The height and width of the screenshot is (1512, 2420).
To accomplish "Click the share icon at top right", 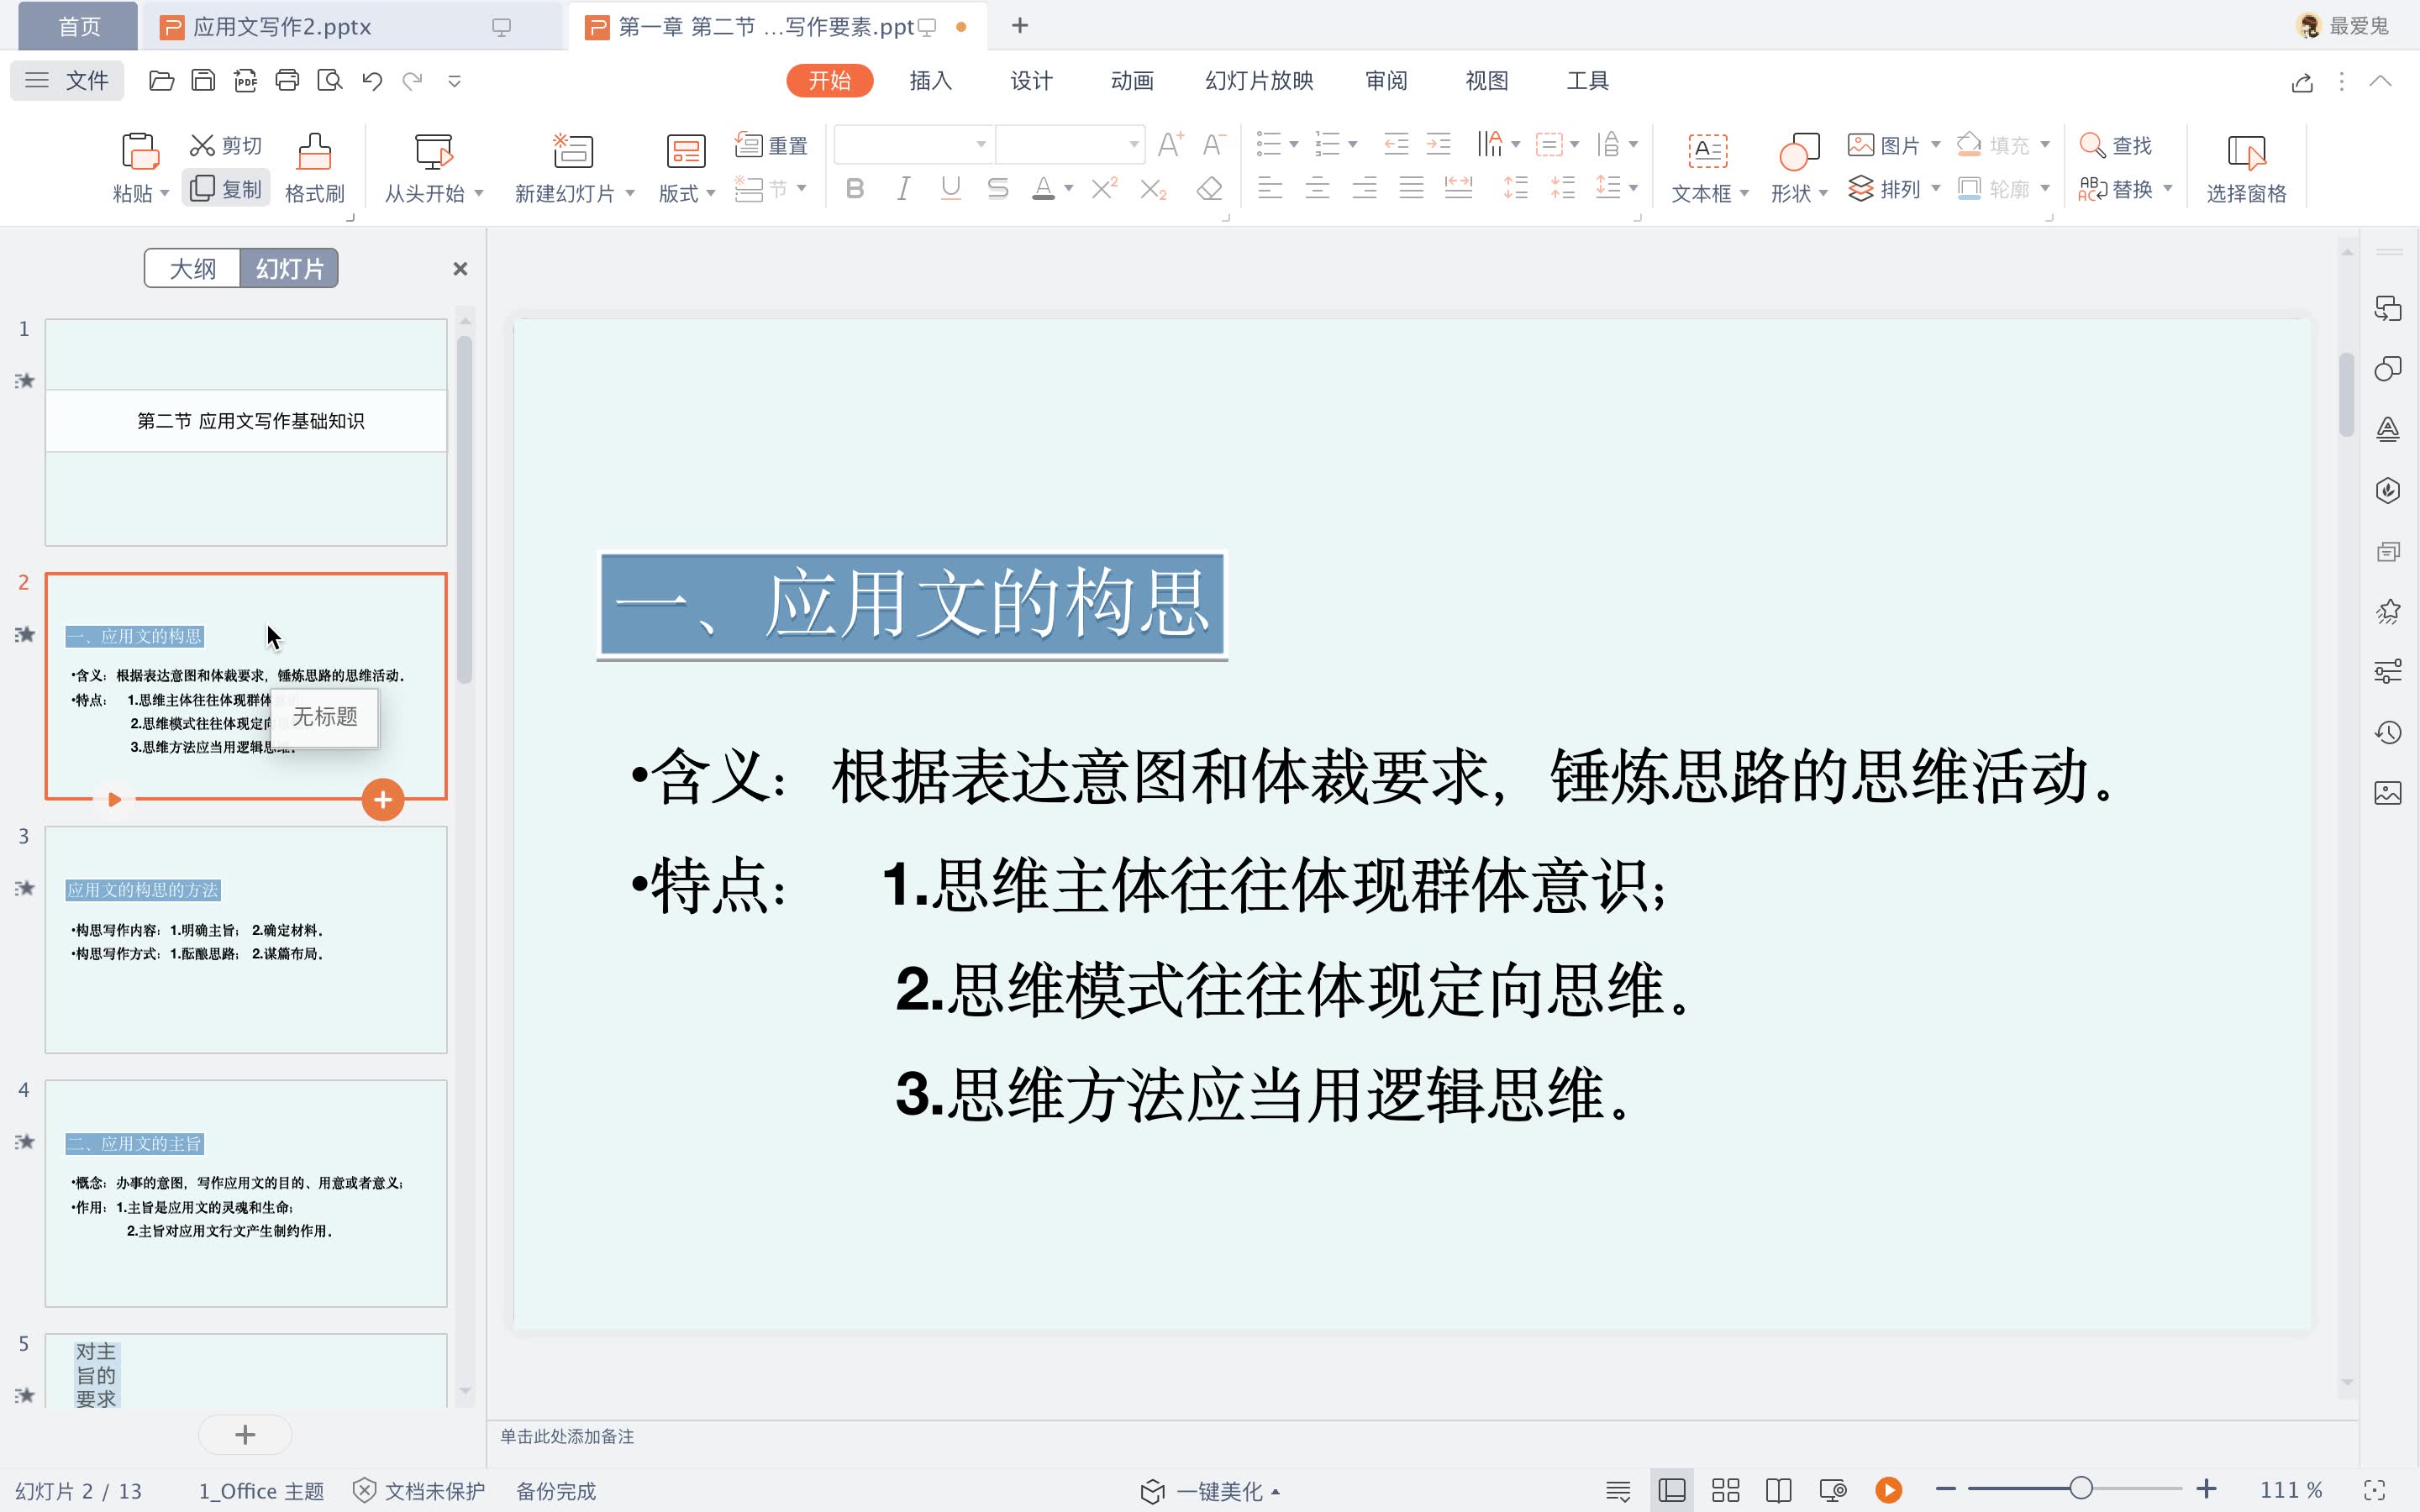I will coord(2302,82).
